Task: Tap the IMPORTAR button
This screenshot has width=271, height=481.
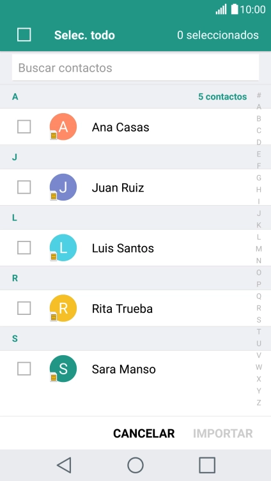Action: (223, 434)
